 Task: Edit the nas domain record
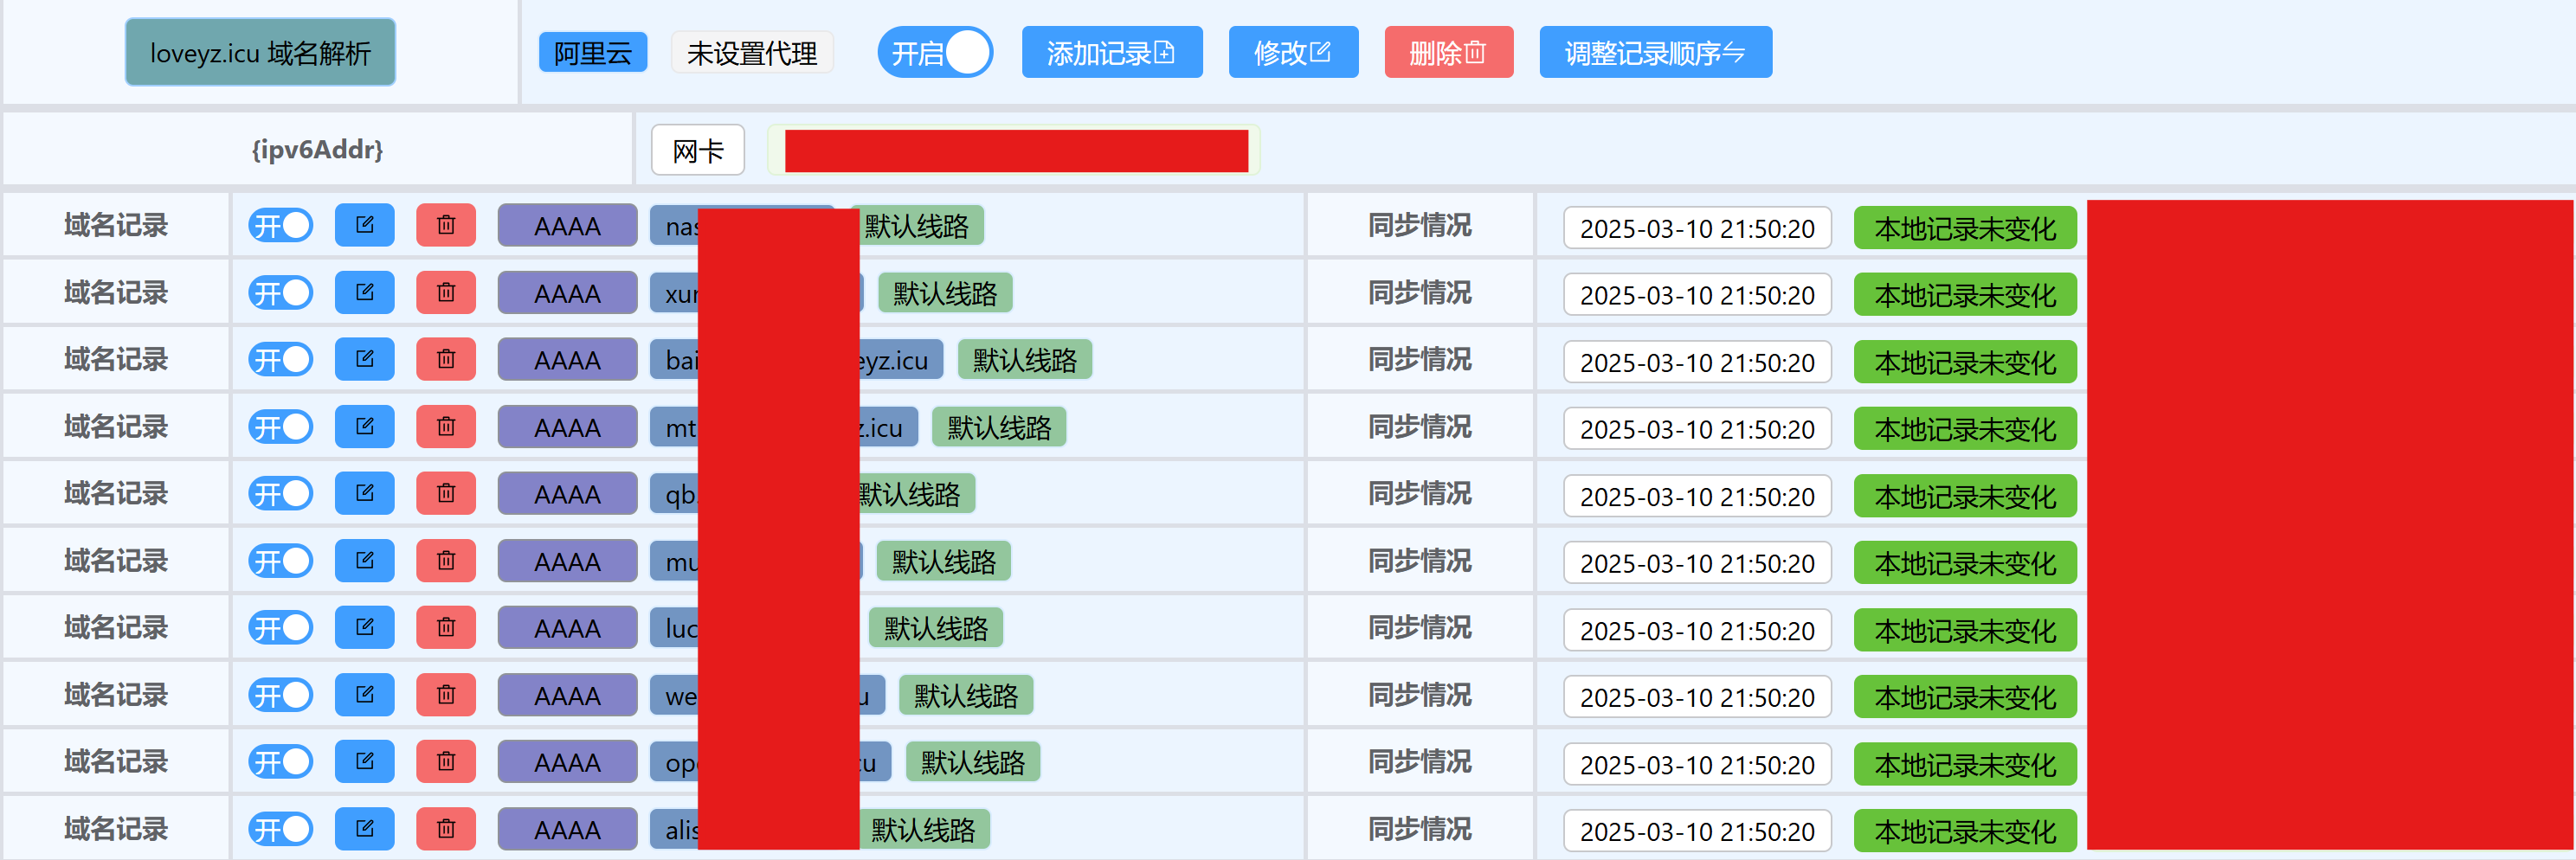click(364, 225)
